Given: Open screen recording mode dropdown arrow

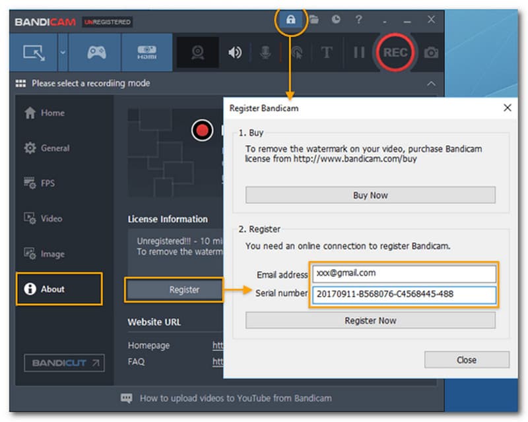Looking at the screenshot, I should click(x=63, y=53).
